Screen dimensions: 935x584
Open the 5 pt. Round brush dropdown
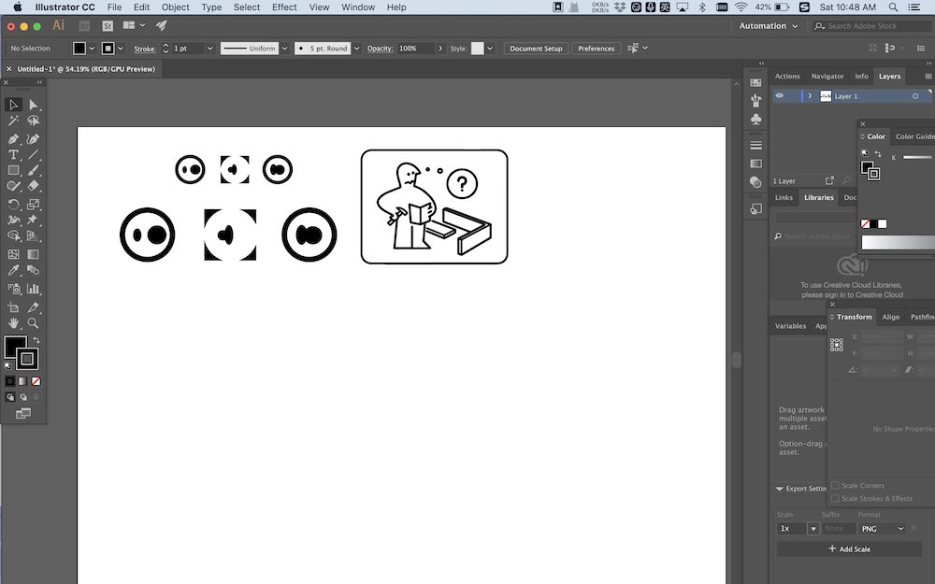pyautogui.click(x=356, y=49)
